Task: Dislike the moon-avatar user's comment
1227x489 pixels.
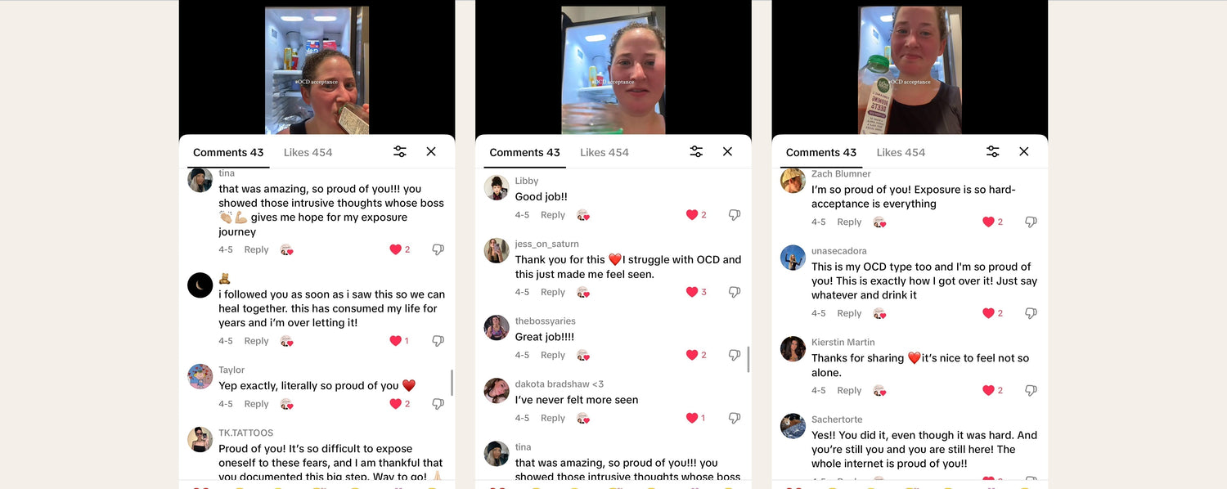Action: click(438, 341)
